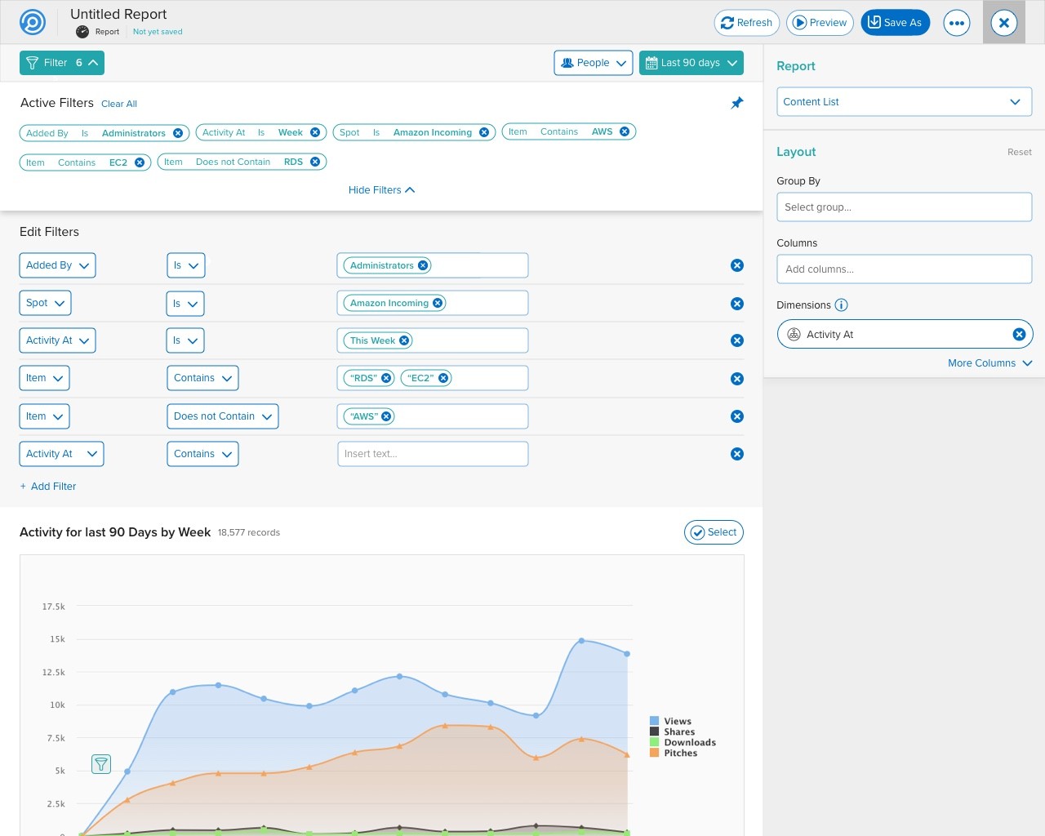Collapse filters with Hide Filters
Viewport: 1045px width, 836px height.
(381, 190)
